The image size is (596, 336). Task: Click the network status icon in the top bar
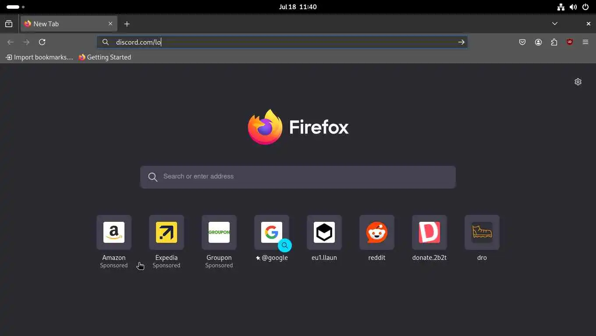(561, 7)
